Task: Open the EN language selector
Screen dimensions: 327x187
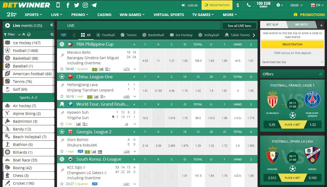Action: 317,5
